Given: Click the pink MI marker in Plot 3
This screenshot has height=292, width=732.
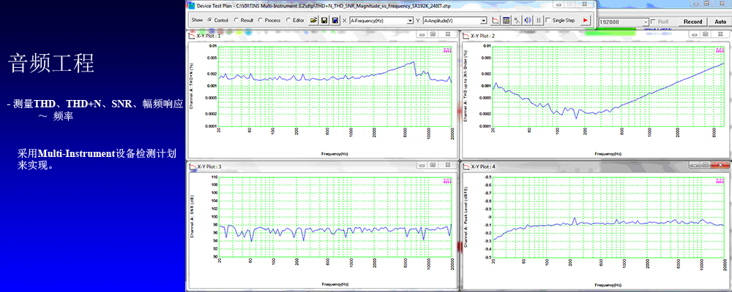Looking at the screenshot, I should [x=447, y=181].
